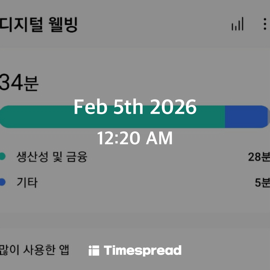Click the Feb 5th 2026 date text

coord(135,107)
